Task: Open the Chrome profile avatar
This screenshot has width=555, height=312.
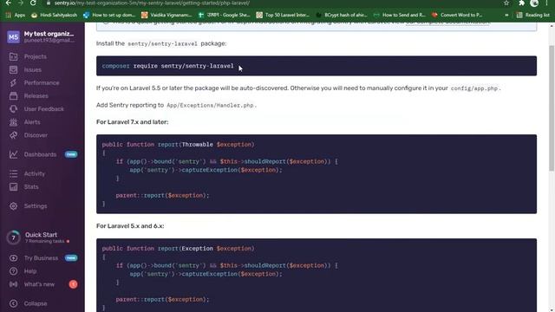Action: (534, 3)
